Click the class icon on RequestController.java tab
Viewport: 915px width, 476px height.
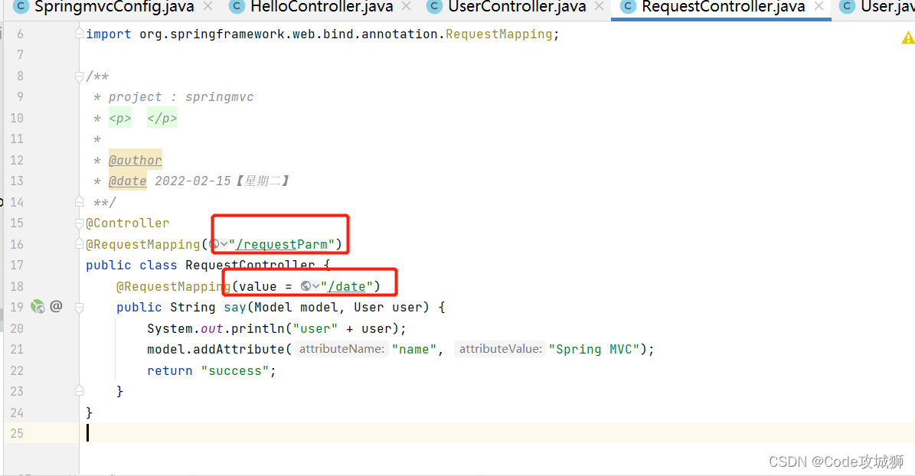click(x=628, y=6)
